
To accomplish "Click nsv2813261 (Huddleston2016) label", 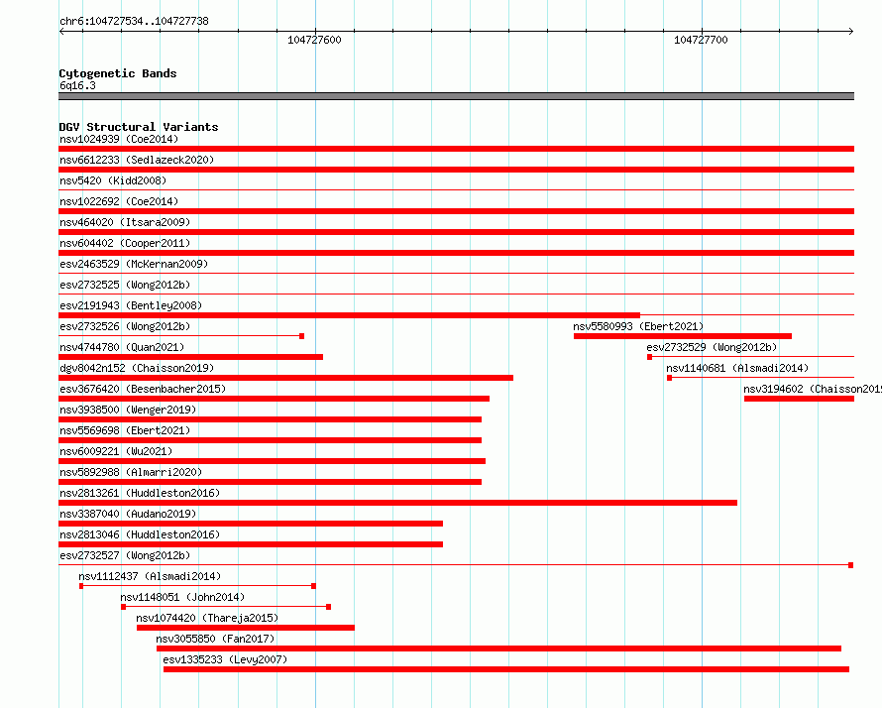I will point(140,493).
